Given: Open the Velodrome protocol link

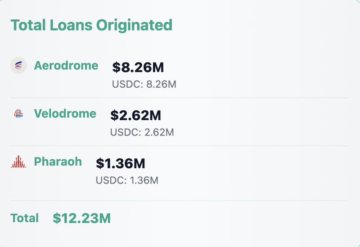Looking at the screenshot, I should click(x=65, y=114).
